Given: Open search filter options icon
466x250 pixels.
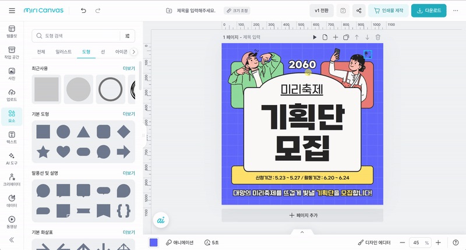Looking at the screenshot, I should click(x=128, y=36).
